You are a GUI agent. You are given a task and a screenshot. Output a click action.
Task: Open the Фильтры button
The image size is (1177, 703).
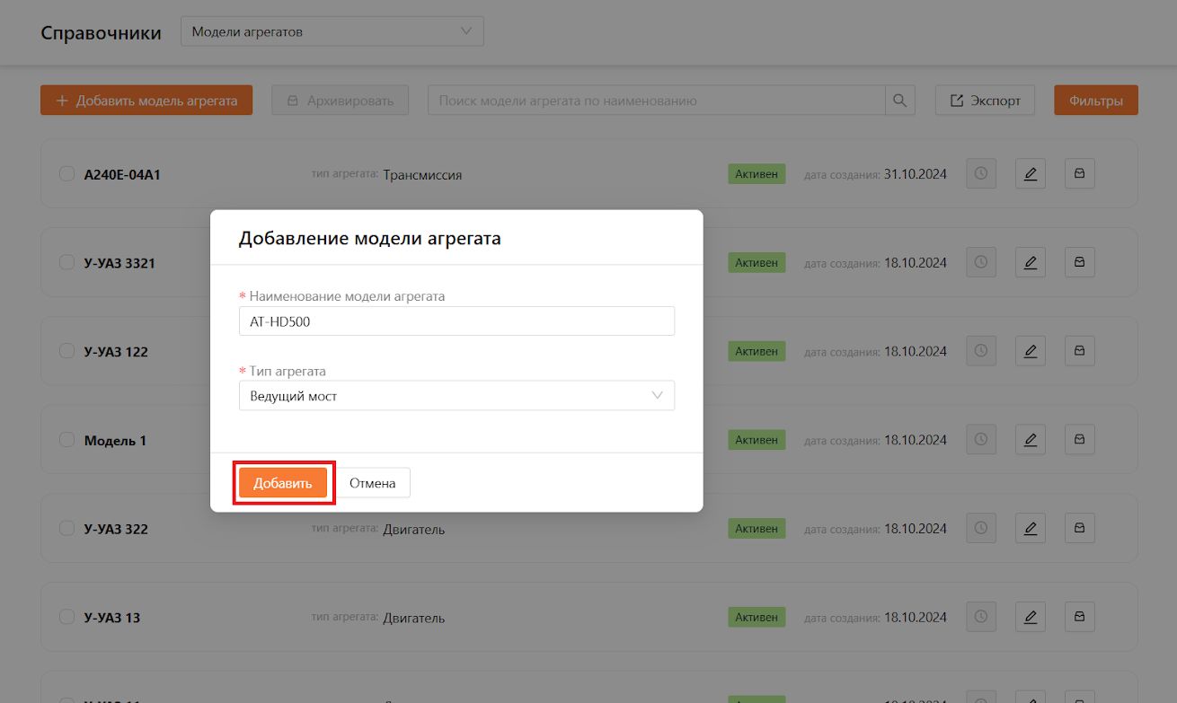1096,101
